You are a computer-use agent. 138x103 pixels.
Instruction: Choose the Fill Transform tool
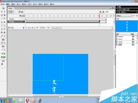(x=4, y=15)
